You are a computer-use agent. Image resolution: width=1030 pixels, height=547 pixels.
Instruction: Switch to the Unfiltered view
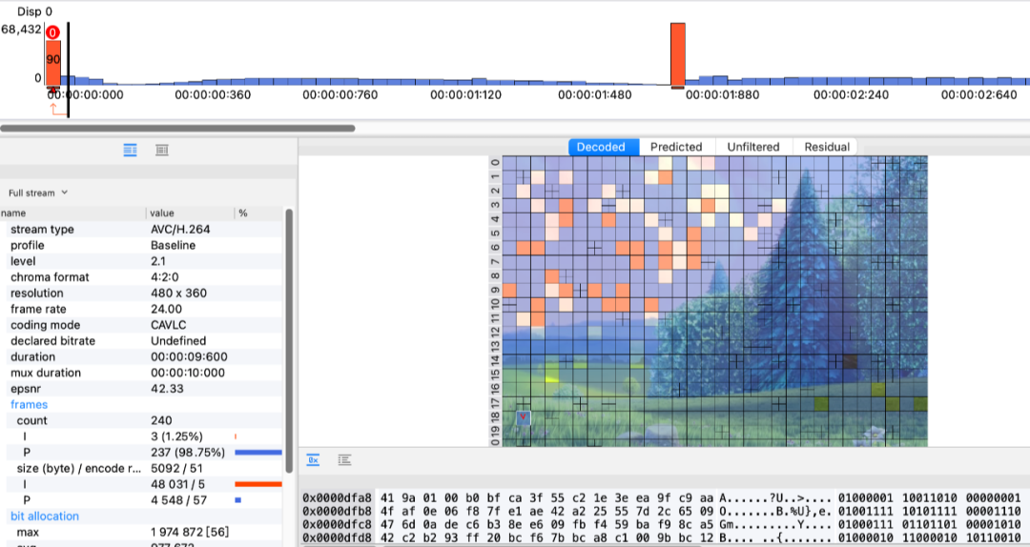(x=752, y=147)
